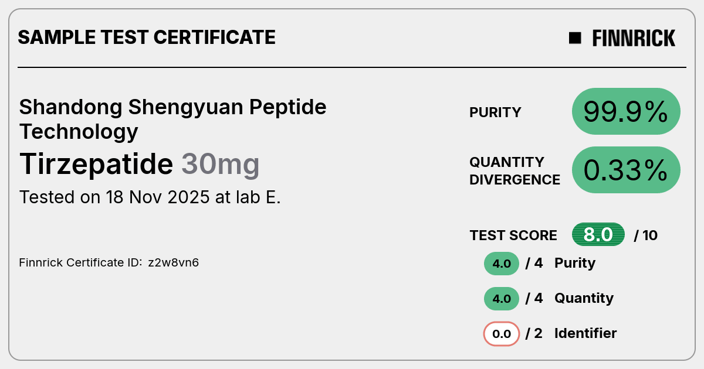704x369 pixels.
Task: Click the Tirzepatide product name
Action: pos(96,164)
